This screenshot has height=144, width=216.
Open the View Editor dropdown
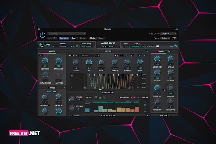click(165, 38)
